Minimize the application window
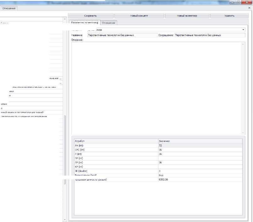The image size is (253, 222). pyautogui.click(x=233, y=2)
